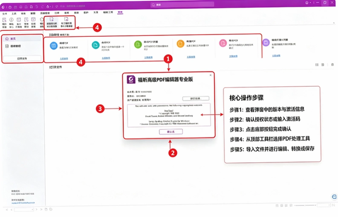
Task: Open the link under the teal icon card
Action: point(106,58)
